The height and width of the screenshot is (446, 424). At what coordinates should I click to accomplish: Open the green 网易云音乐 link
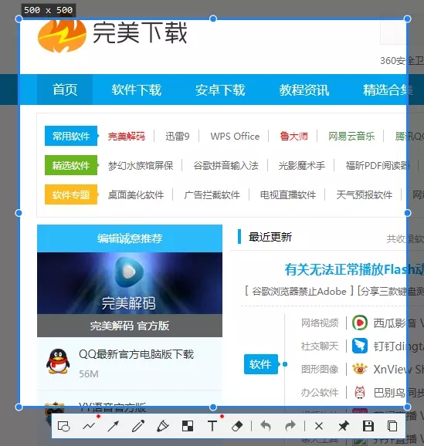tap(351, 137)
